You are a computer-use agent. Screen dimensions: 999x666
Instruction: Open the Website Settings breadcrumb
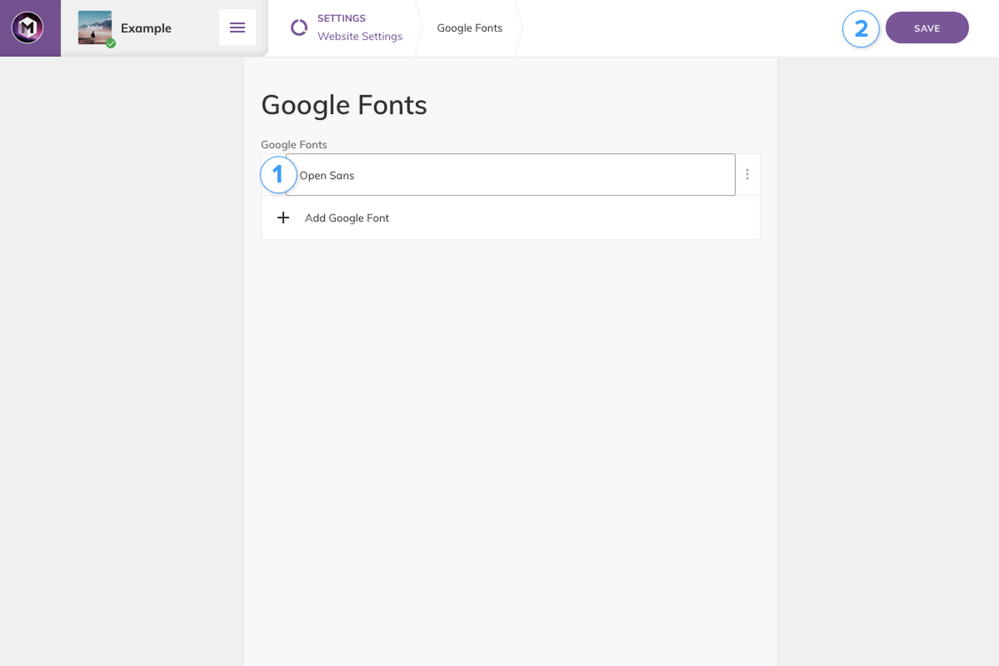[x=360, y=36]
